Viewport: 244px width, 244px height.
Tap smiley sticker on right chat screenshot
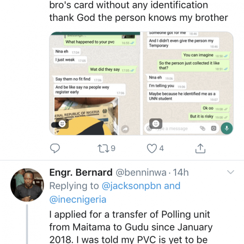coord(156,124)
